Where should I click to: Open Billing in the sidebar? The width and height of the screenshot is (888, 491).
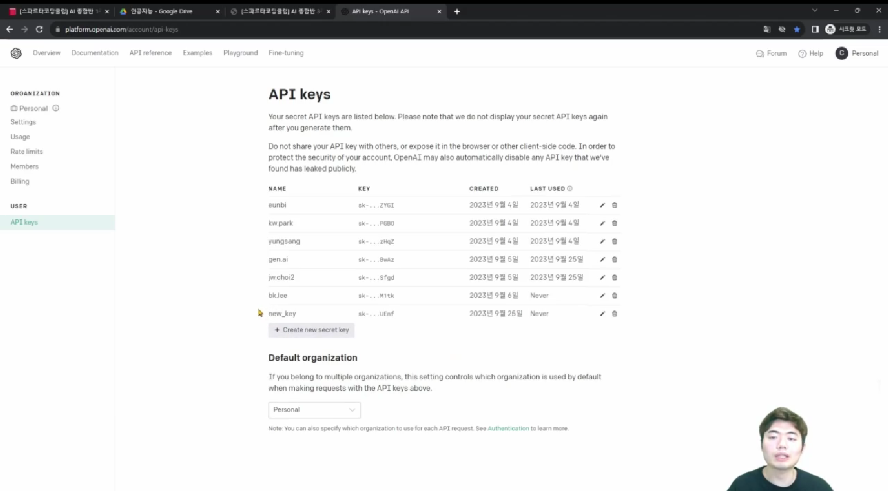point(20,181)
